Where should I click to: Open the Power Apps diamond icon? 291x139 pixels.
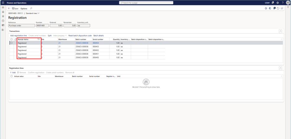coord(266,9)
